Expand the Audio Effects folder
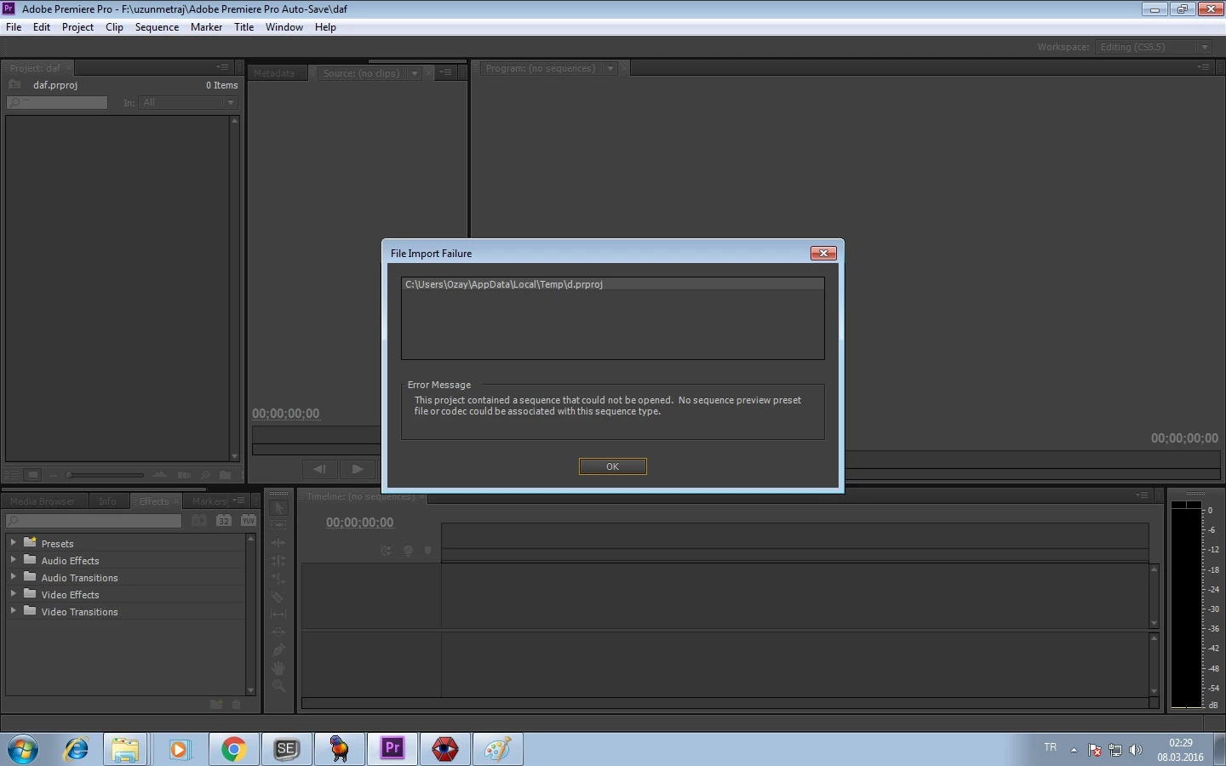 tap(13, 559)
